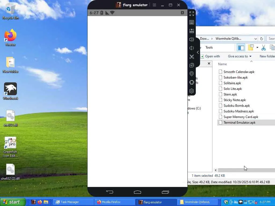The image size is (275, 206).
Task: Select the shell32 (2).dll desktop file
Action: point(10,172)
